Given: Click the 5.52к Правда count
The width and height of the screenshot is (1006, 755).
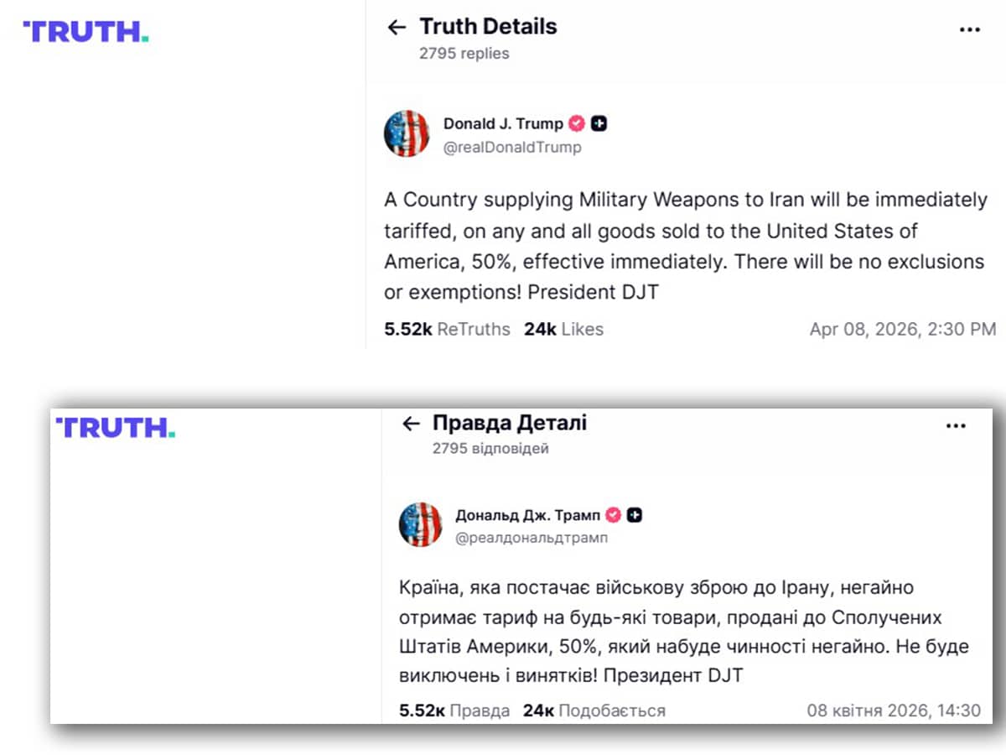Looking at the screenshot, I should (x=454, y=711).
